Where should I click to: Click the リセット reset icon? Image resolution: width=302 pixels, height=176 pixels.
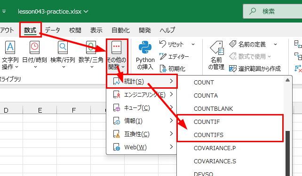(x=163, y=44)
